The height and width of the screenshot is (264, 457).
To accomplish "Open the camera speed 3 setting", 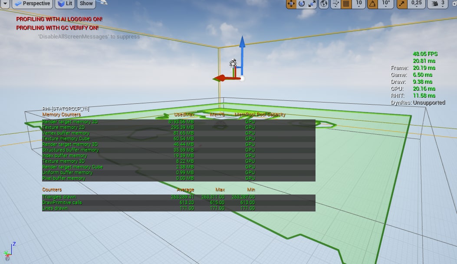I will click(x=438, y=4).
